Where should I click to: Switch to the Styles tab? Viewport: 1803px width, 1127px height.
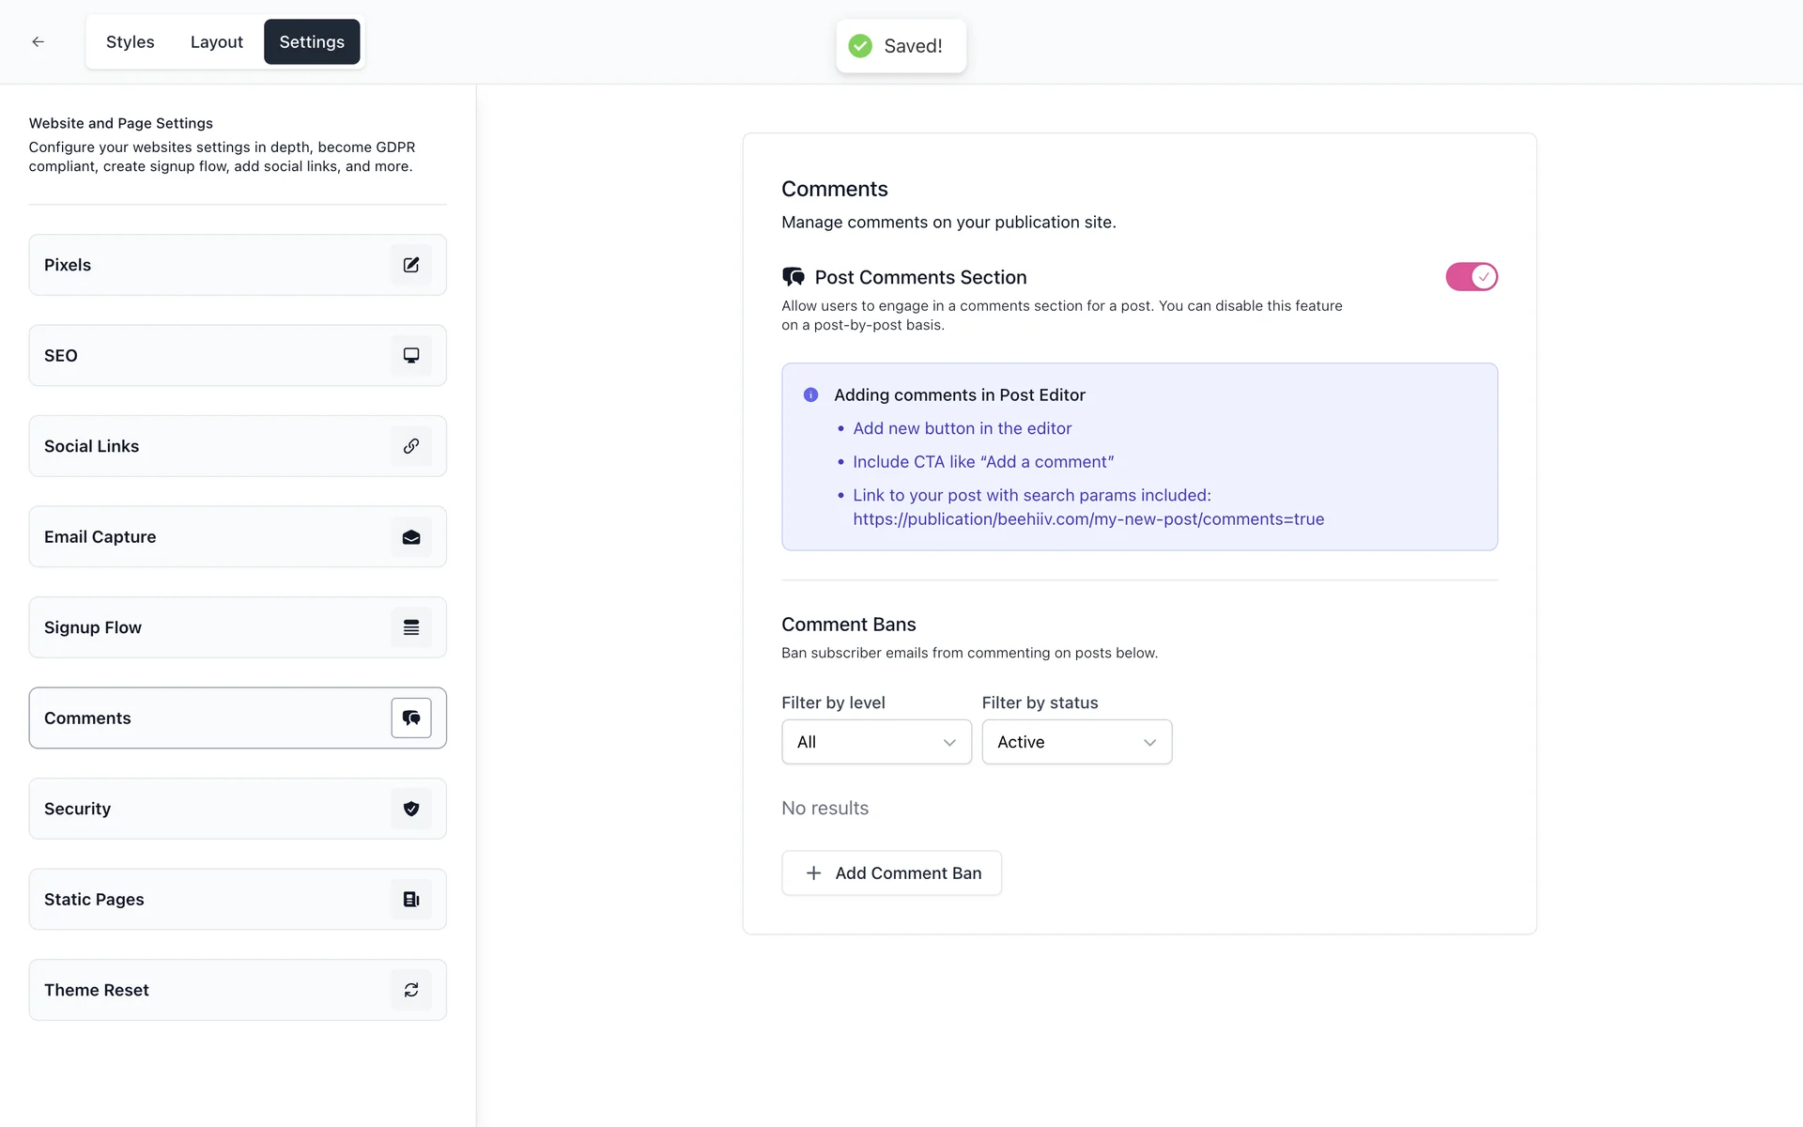pos(130,42)
